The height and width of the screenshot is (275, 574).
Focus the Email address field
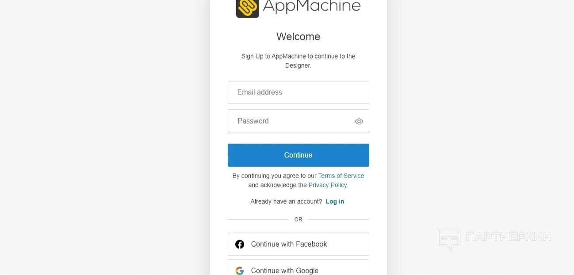point(298,93)
